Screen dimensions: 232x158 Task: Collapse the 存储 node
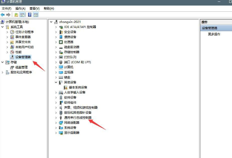pyautogui.click(x=3, y=62)
